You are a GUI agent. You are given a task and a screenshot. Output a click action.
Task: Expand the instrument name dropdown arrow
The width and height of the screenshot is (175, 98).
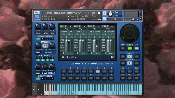(x=43, y=13)
